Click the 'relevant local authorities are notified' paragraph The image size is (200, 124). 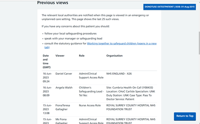pyautogui.click(x=95, y=17)
